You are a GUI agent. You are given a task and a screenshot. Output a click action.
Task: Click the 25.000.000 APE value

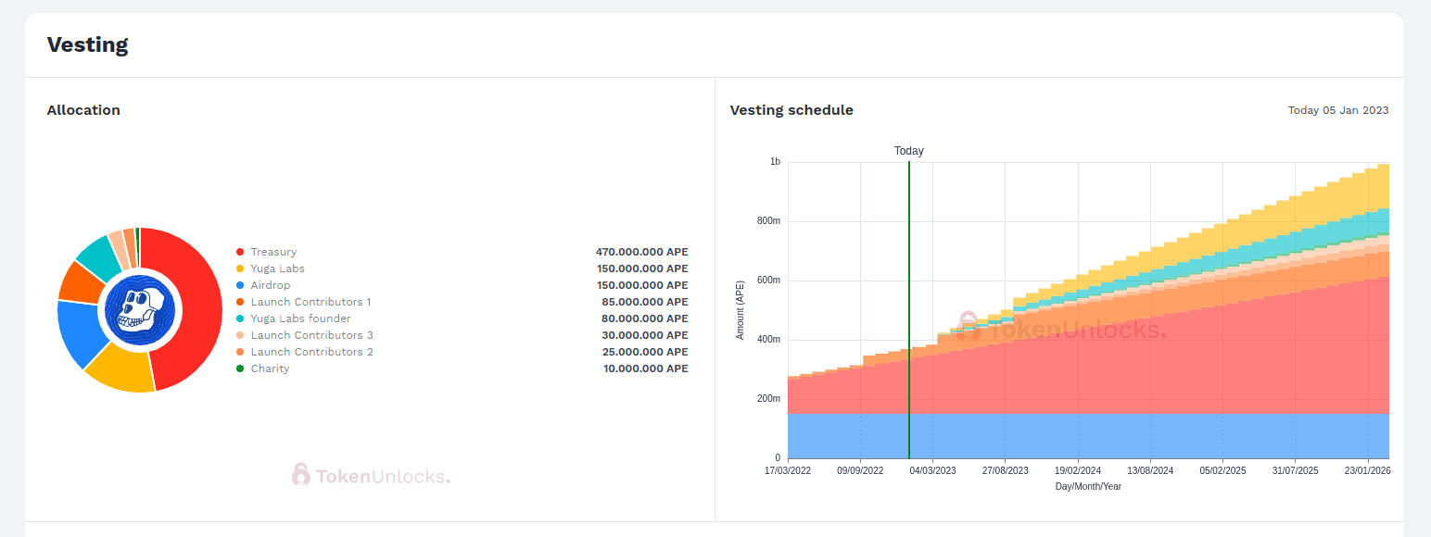pyautogui.click(x=644, y=352)
